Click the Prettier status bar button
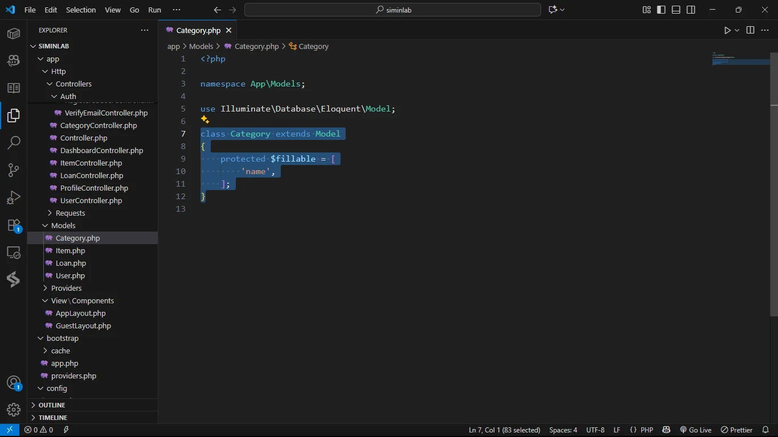 pyautogui.click(x=736, y=430)
